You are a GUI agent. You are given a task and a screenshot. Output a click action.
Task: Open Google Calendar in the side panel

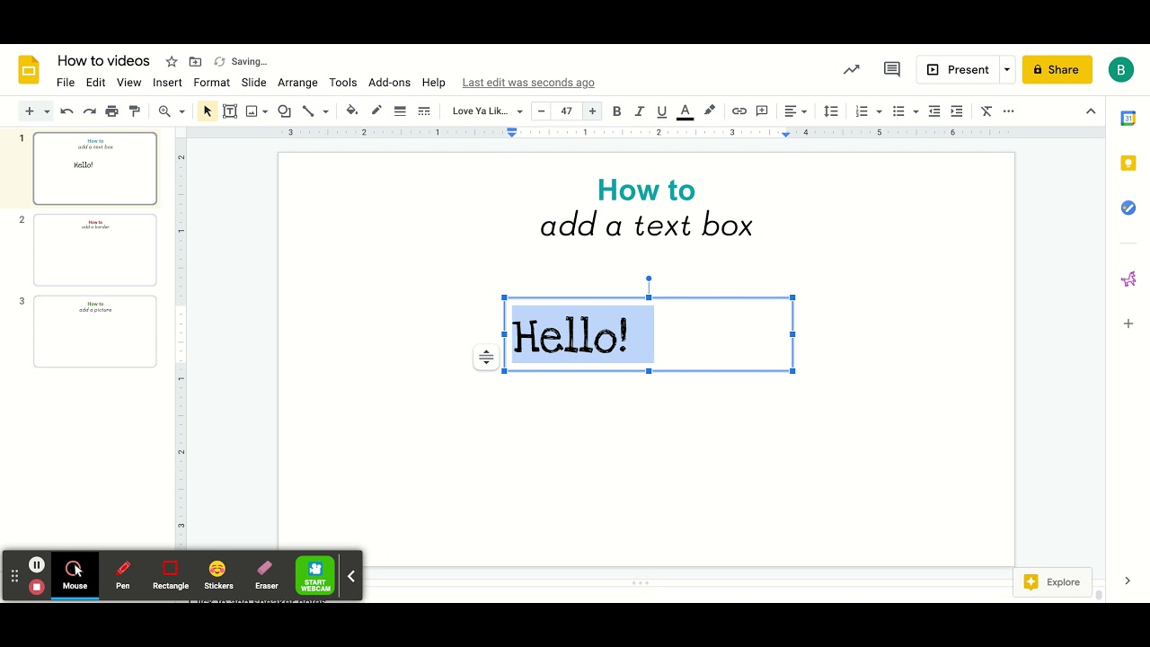[x=1128, y=118]
